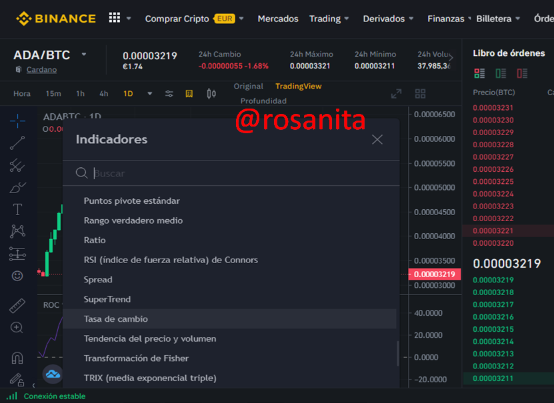
Task: Select the Hora time interval
Action: coord(22,93)
